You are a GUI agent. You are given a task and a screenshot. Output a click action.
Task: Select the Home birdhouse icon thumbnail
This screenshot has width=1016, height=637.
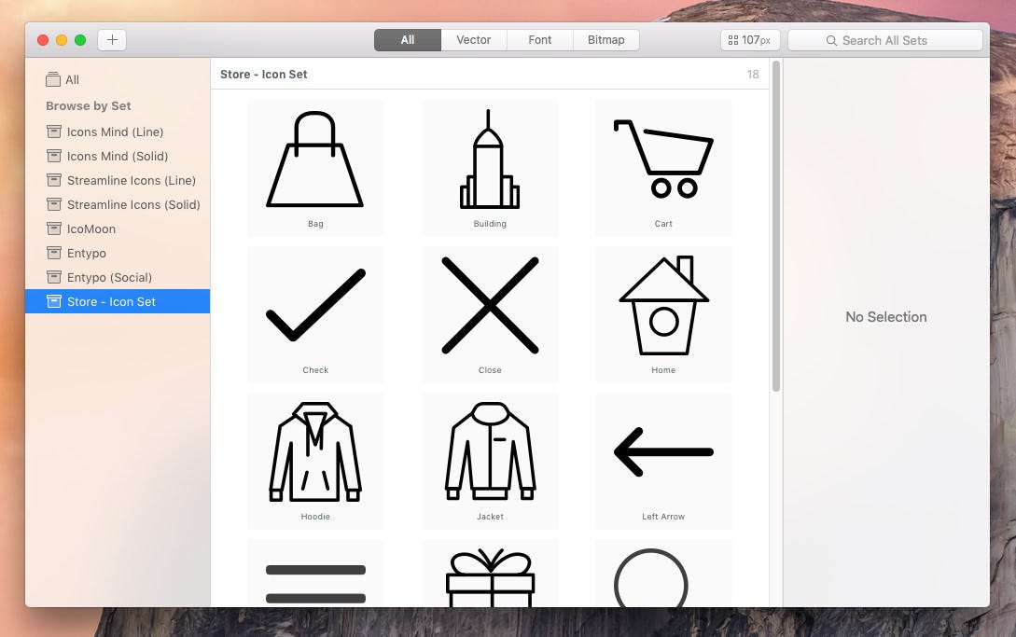pos(663,314)
